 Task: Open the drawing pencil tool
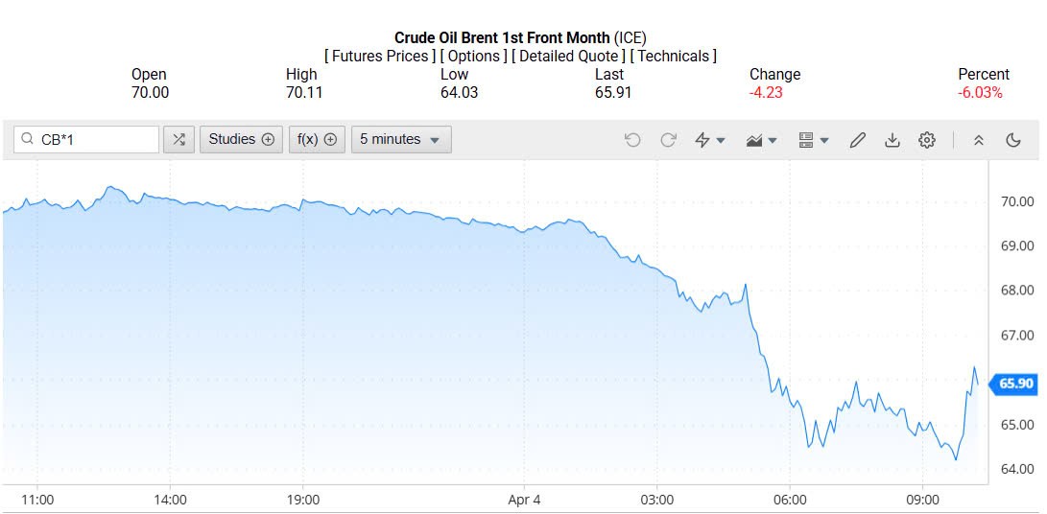858,140
